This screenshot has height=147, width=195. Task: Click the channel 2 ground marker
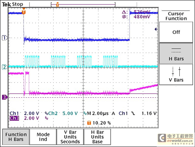tap(5, 67)
